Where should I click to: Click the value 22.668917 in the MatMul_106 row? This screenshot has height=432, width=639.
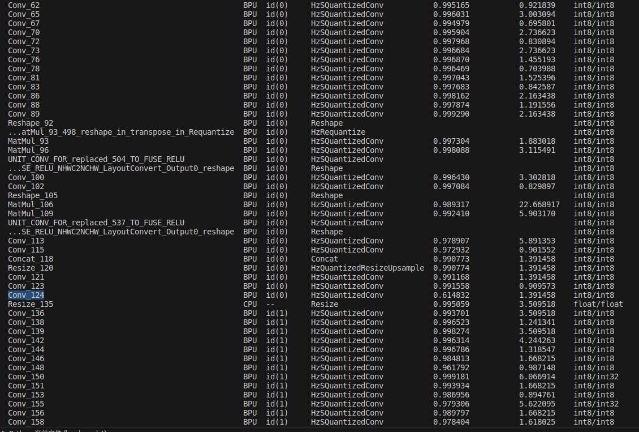[539, 204]
